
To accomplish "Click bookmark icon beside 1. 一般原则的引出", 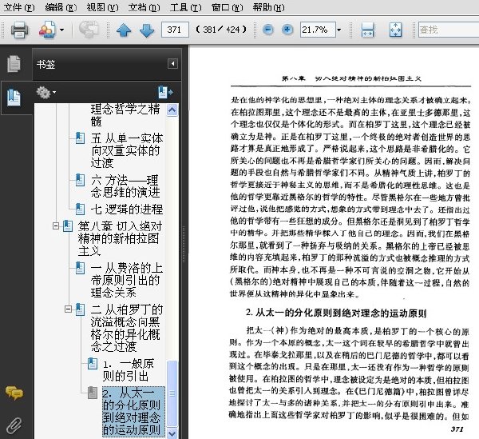I will click(x=93, y=364).
